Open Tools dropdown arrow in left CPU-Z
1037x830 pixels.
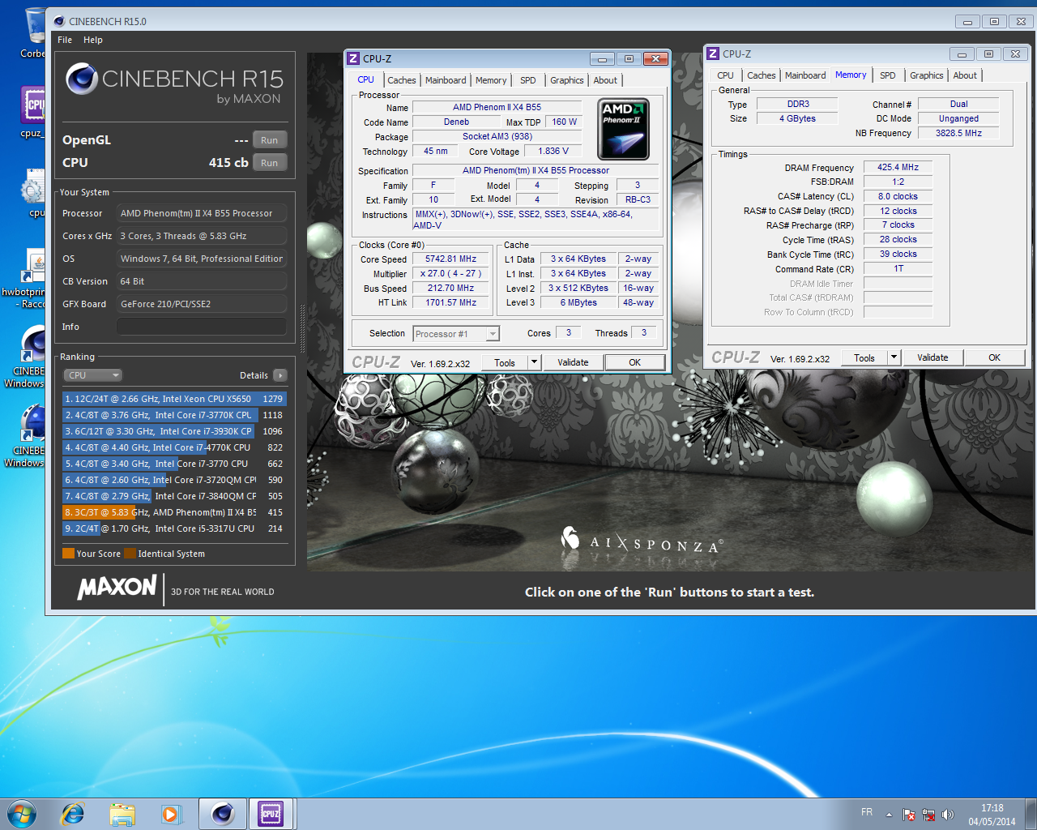[534, 362]
